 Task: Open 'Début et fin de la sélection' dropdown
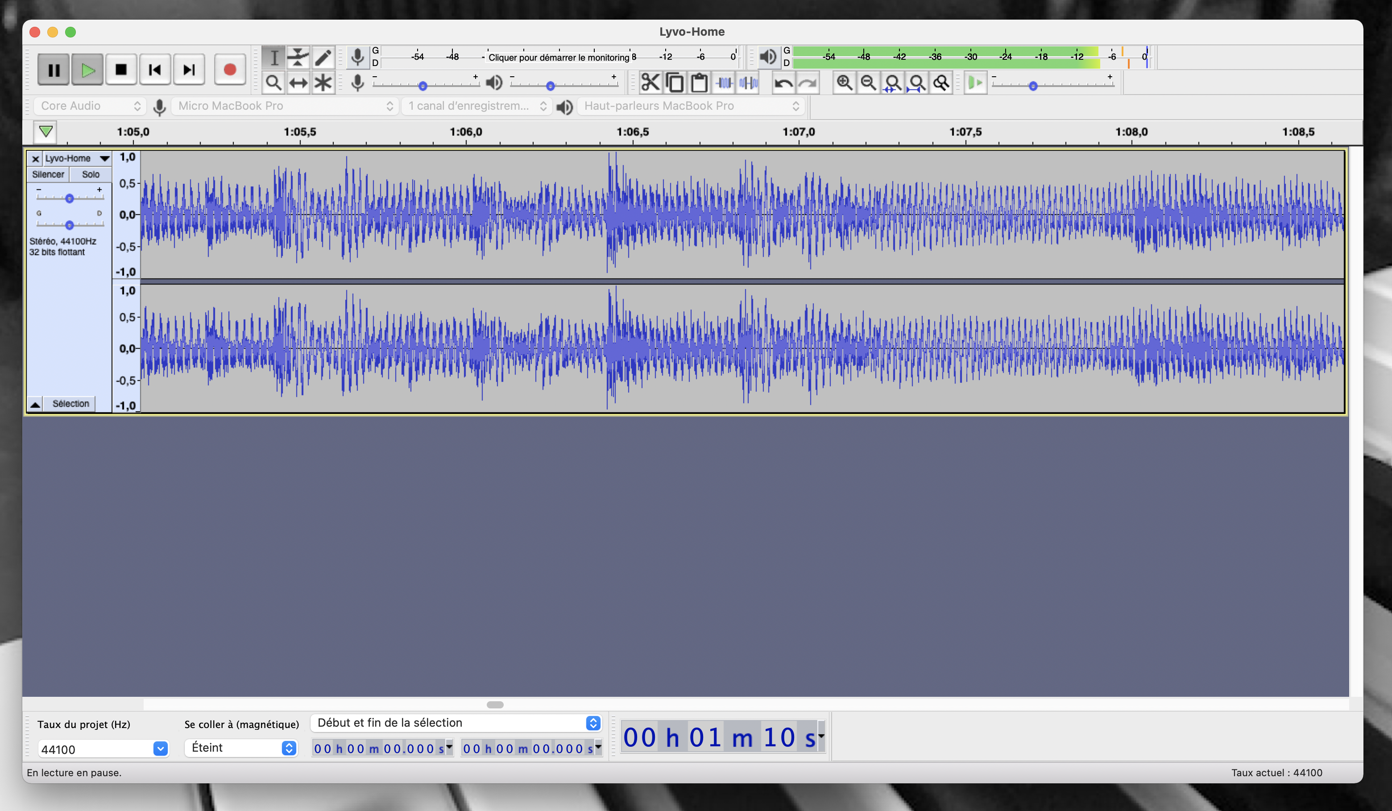click(x=456, y=723)
